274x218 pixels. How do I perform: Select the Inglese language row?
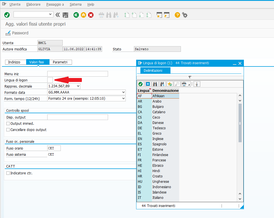[x=158, y=139]
